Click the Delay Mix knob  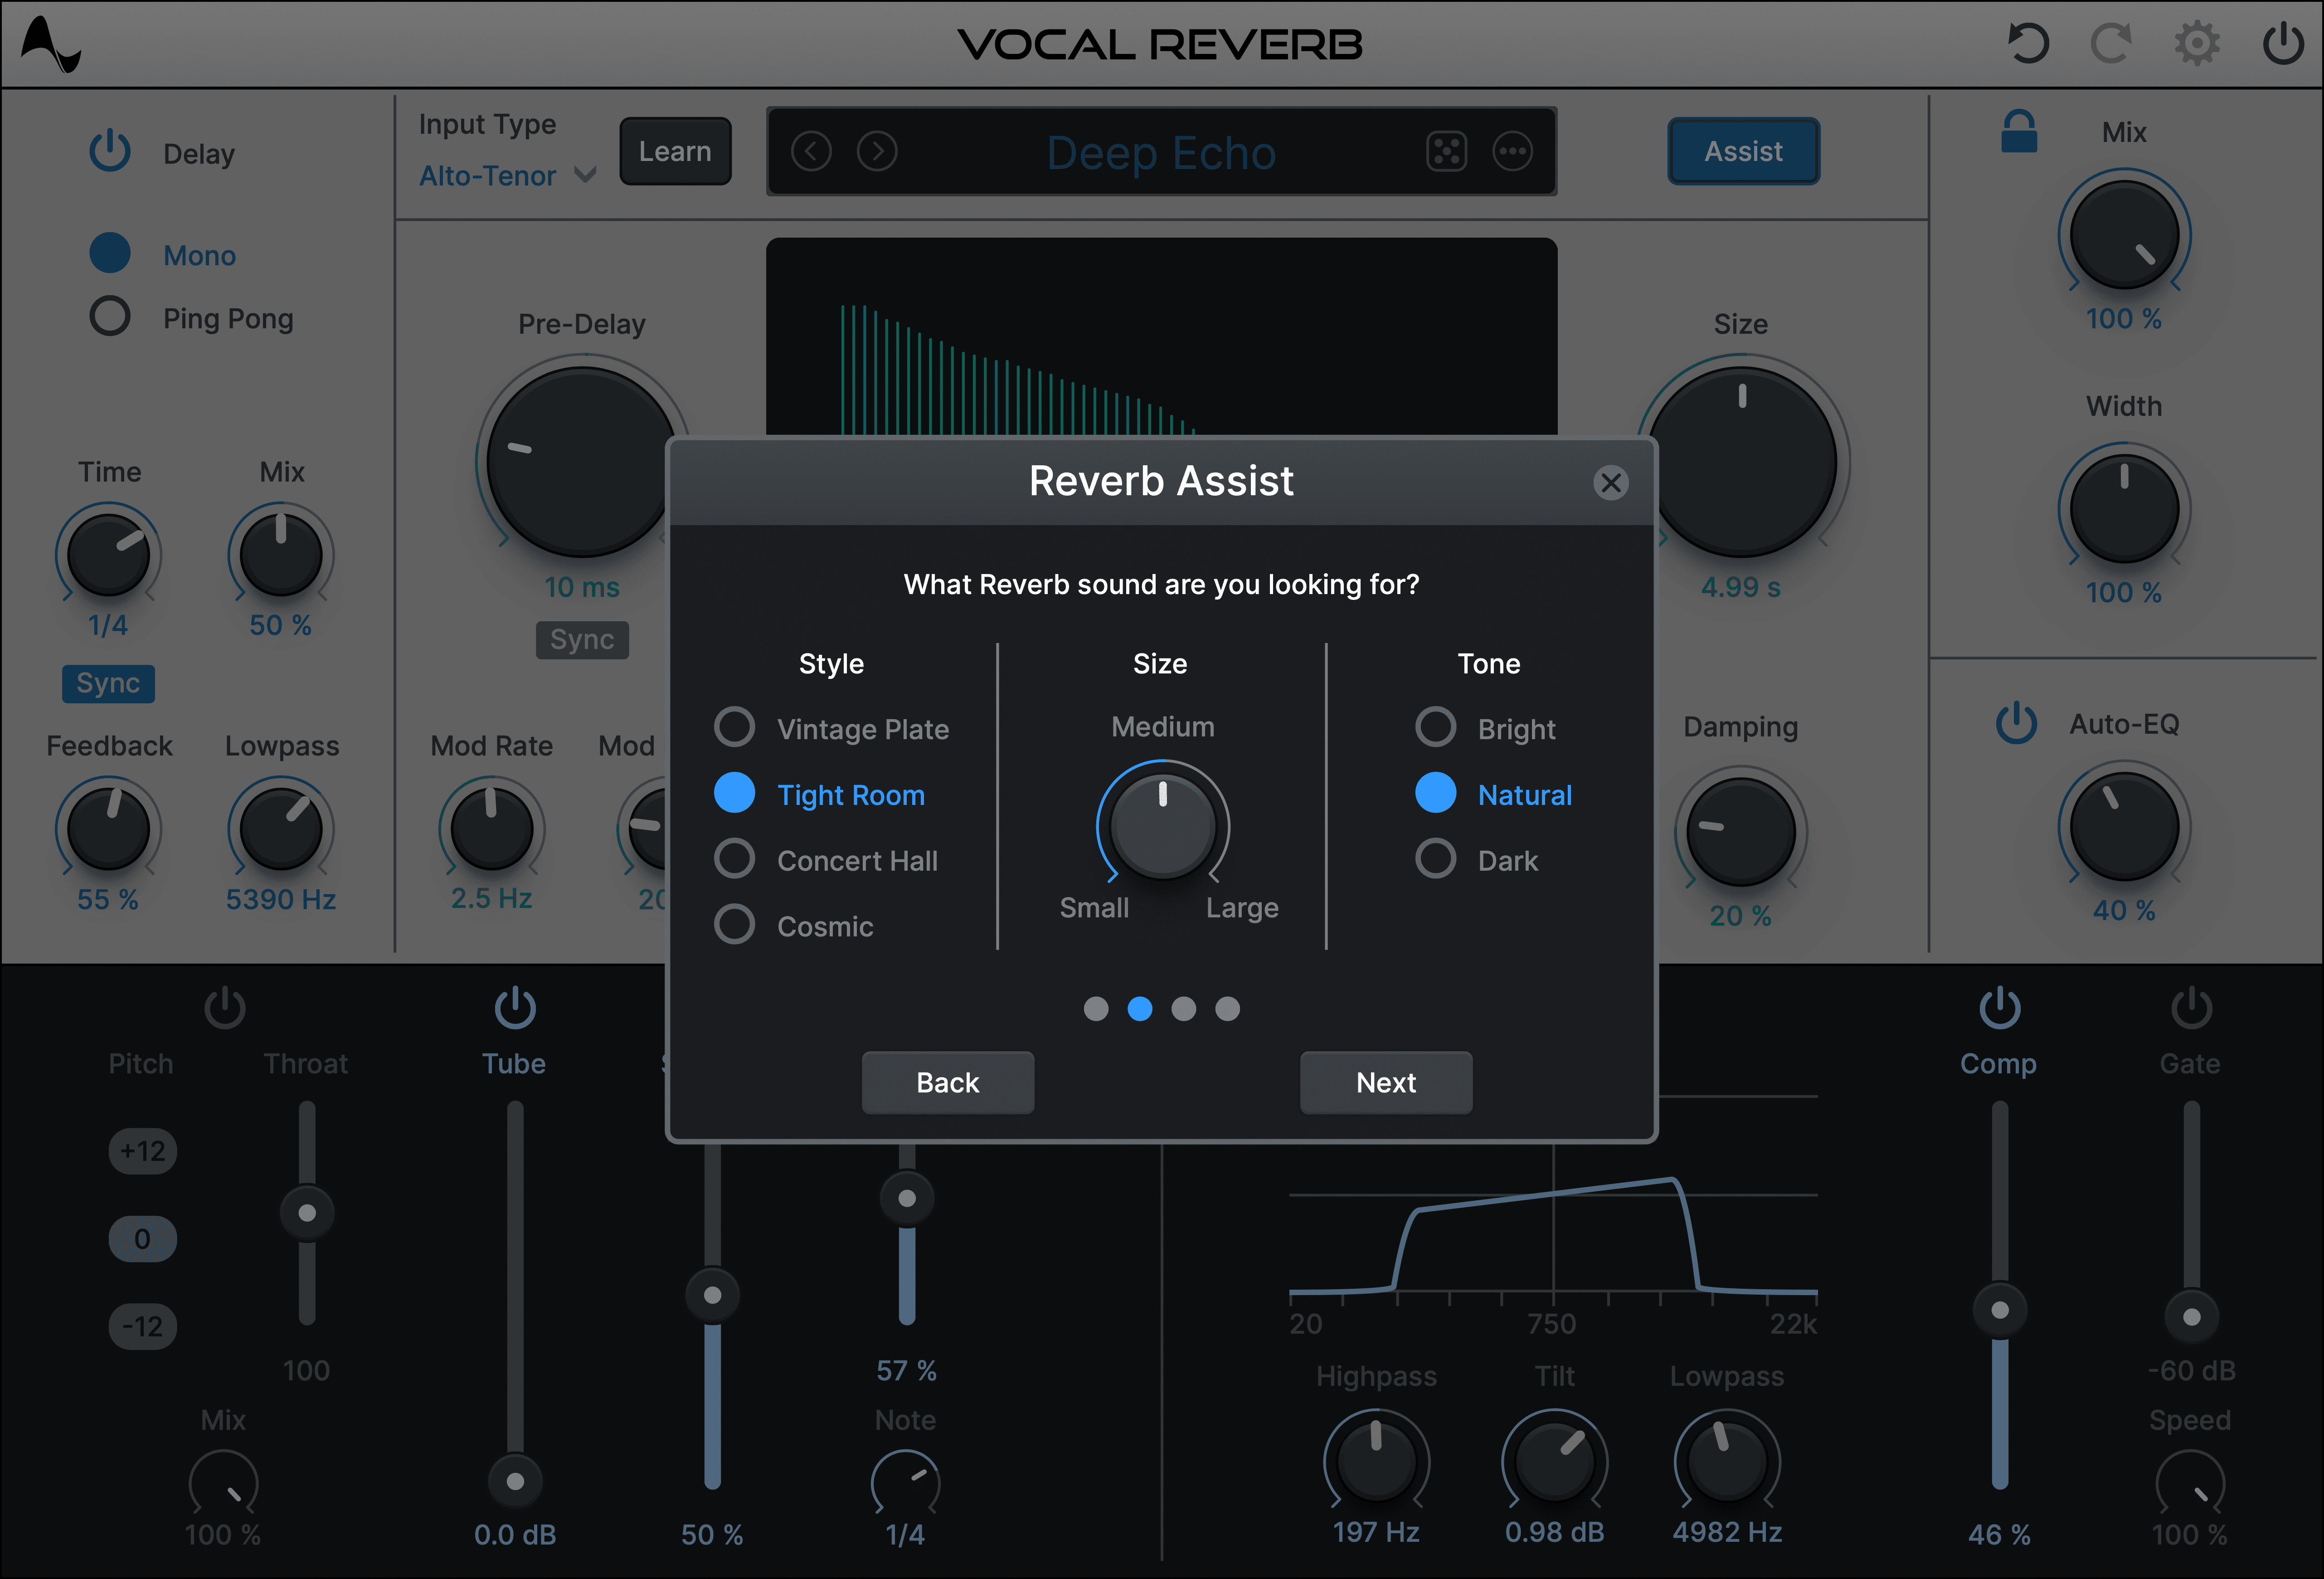(281, 554)
